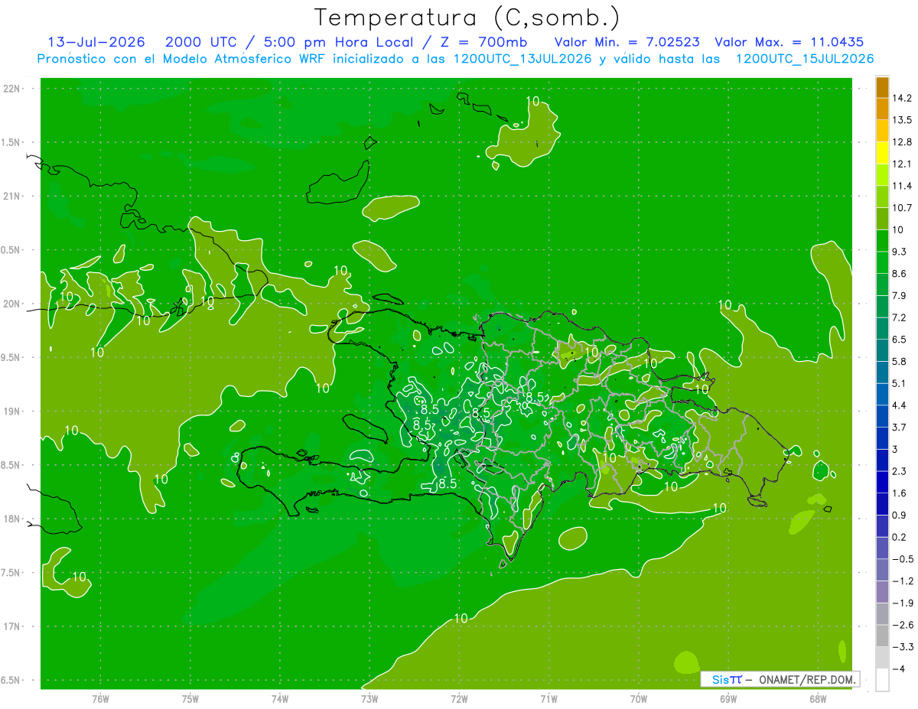
Task: Click the 73W longitude axis label
Action: pyautogui.click(x=369, y=699)
